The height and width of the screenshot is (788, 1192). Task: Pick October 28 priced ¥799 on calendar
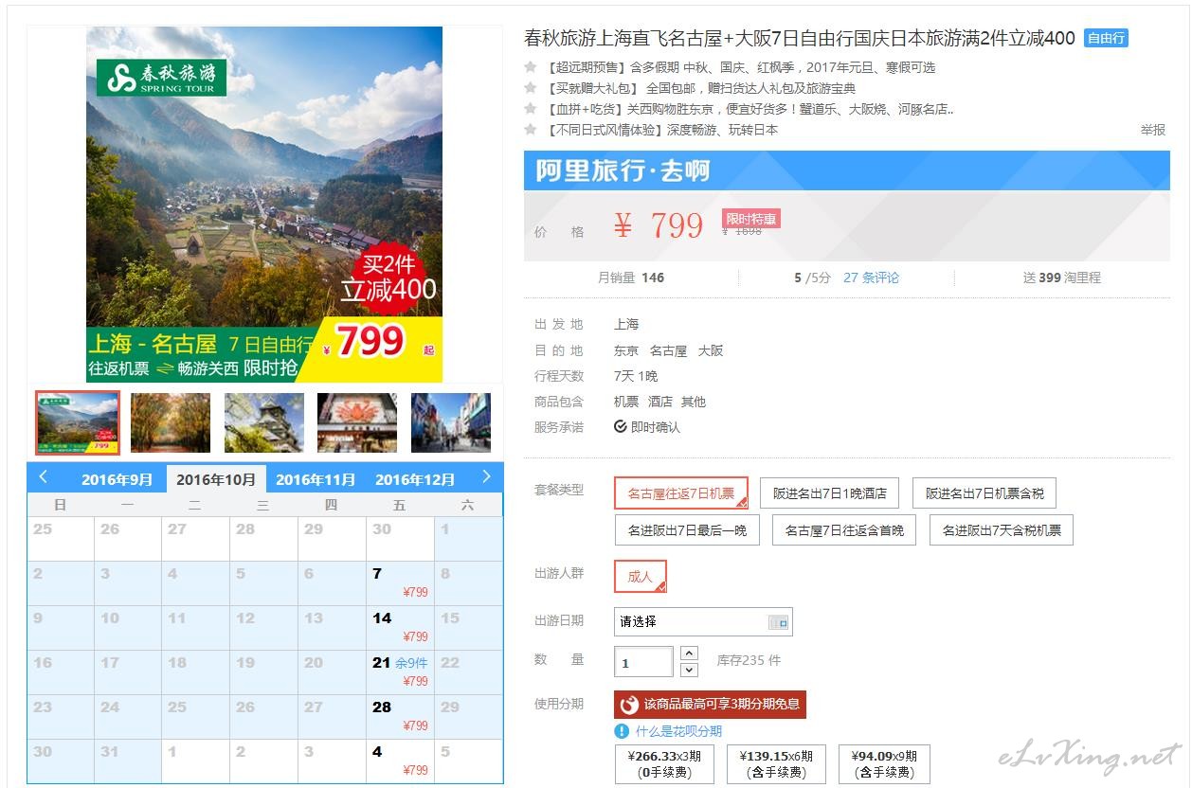[400, 716]
